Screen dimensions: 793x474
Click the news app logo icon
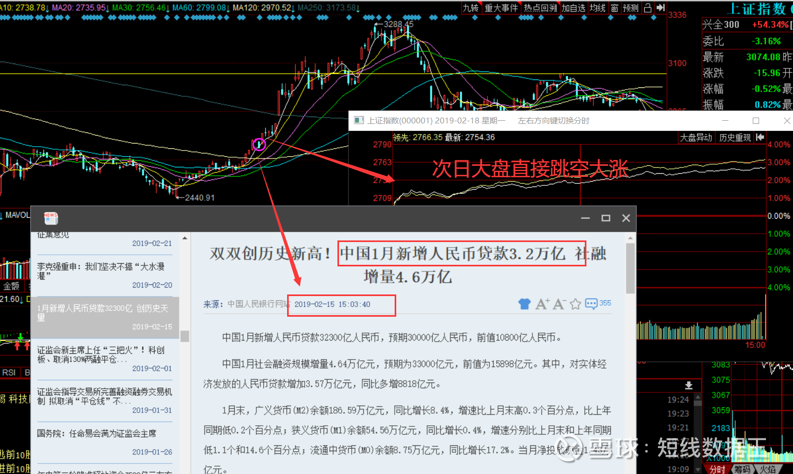51,218
